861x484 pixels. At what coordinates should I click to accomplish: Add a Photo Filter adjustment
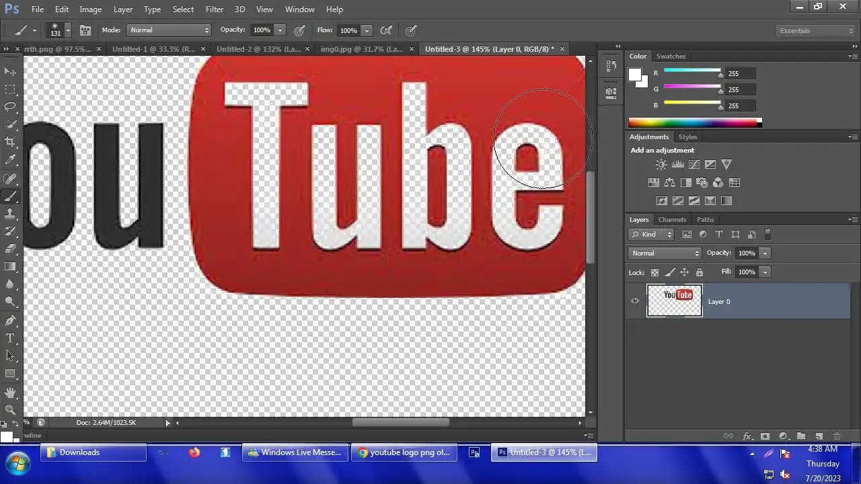point(702,182)
